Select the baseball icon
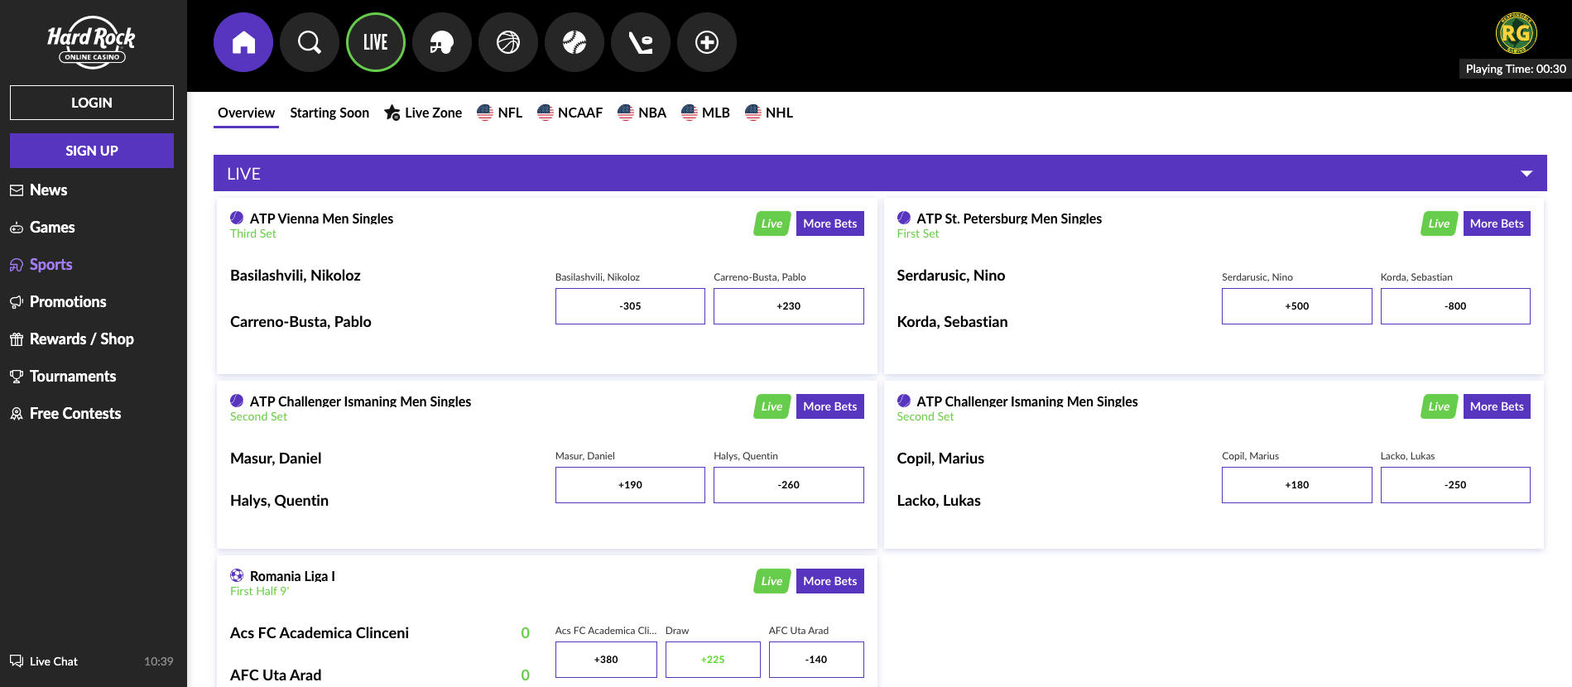The image size is (1572, 687). coord(574,42)
